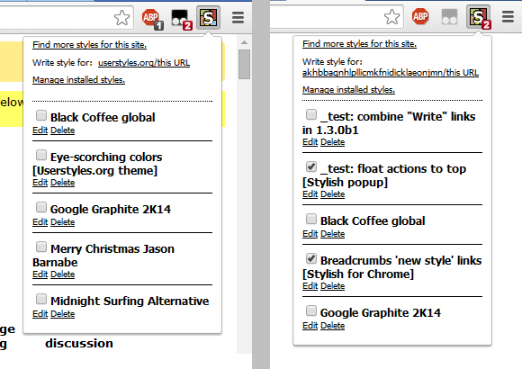Click Stylish icon in the left browser toolbar

coord(208,17)
